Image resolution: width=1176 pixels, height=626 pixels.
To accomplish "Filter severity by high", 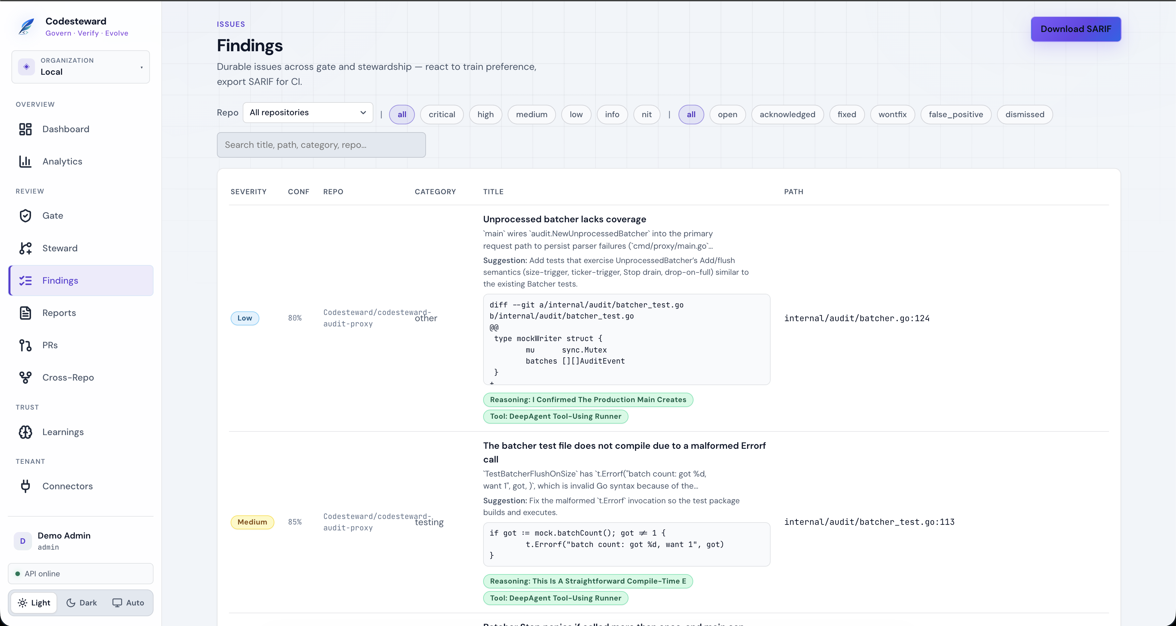I will (485, 115).
